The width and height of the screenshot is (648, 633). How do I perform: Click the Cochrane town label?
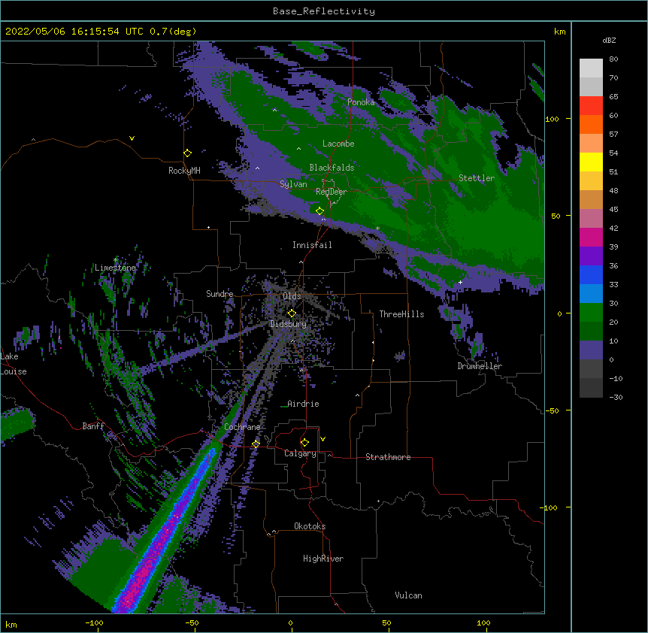242,427
